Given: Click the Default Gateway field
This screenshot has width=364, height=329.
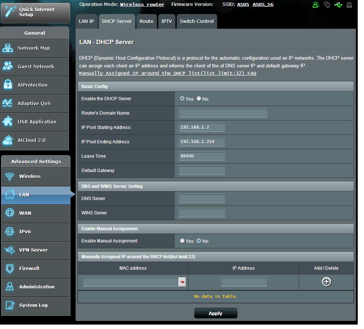Looking at the screenshot, I should point(202,171).
